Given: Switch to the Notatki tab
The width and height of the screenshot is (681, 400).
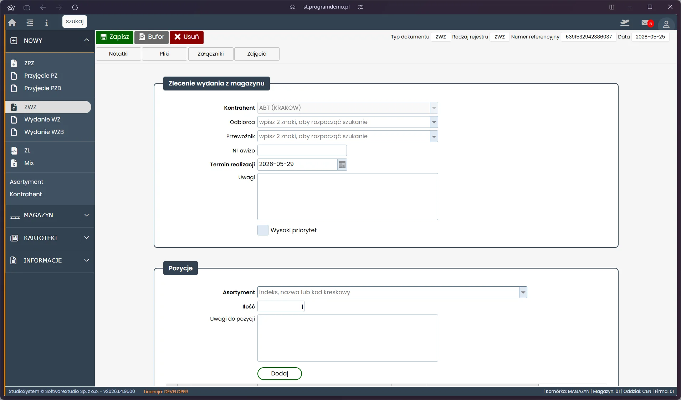Looking at the screenshot, I should click(x=118, y=54).
